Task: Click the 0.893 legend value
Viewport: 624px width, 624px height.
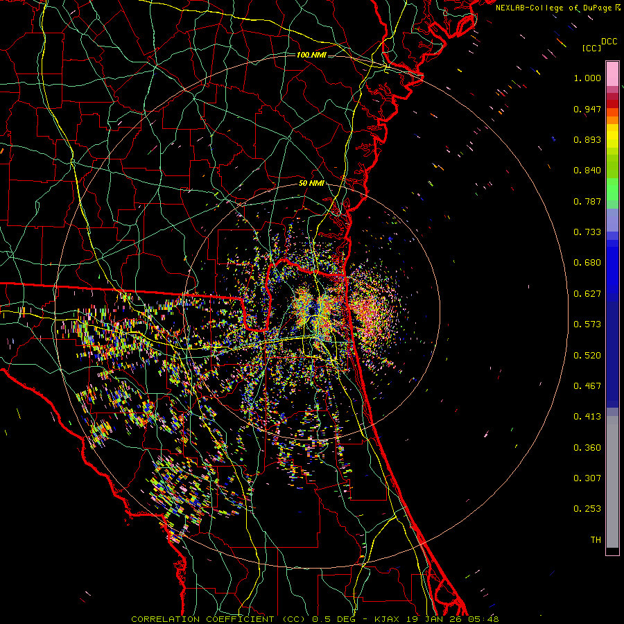Action: click(587, 139)
